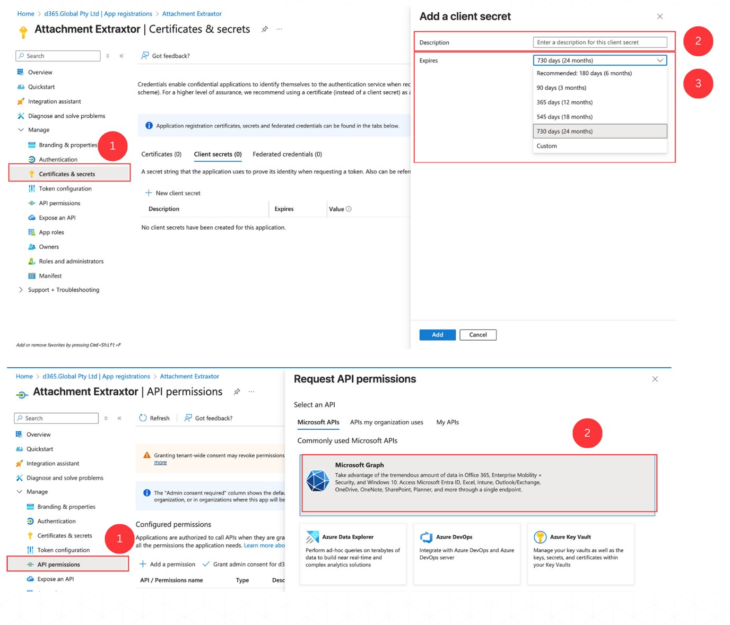The width and height of the screenshot is (730, 625).
Task: Click Cancel in the client secret panel
Action: point(477,335)
